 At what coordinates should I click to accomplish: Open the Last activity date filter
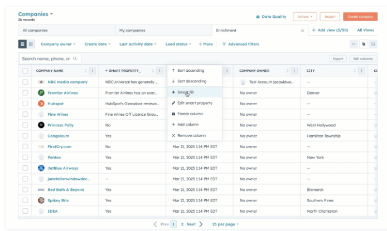[138, 44]
